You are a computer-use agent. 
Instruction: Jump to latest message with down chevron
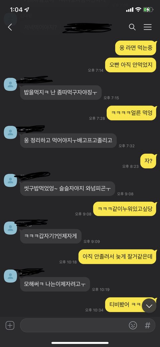coord(149,306)
